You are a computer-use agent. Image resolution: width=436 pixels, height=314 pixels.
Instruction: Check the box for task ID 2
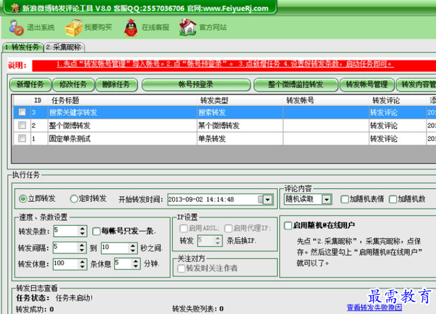22,125
